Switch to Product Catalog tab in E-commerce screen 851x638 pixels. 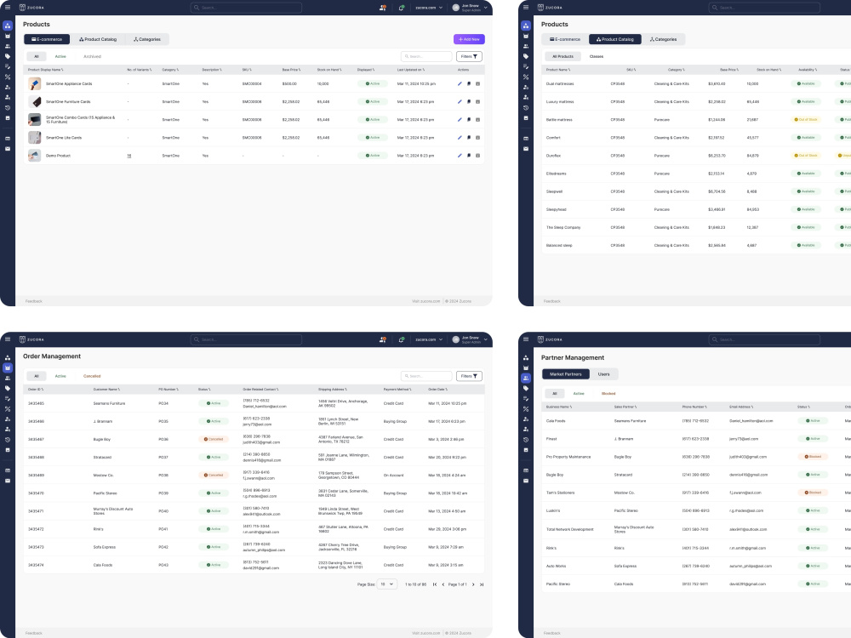click(98, 39)
